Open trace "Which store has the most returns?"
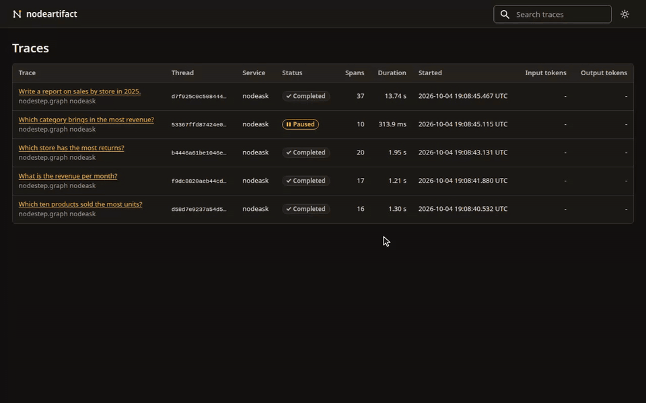 [x=71, y=148]
